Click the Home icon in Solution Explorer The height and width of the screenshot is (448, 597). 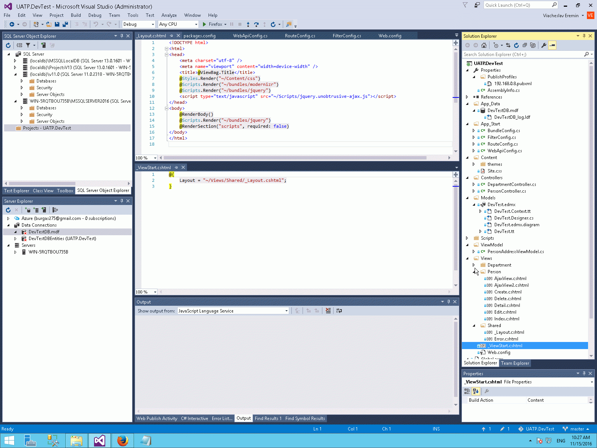click(x=484, y=45)
